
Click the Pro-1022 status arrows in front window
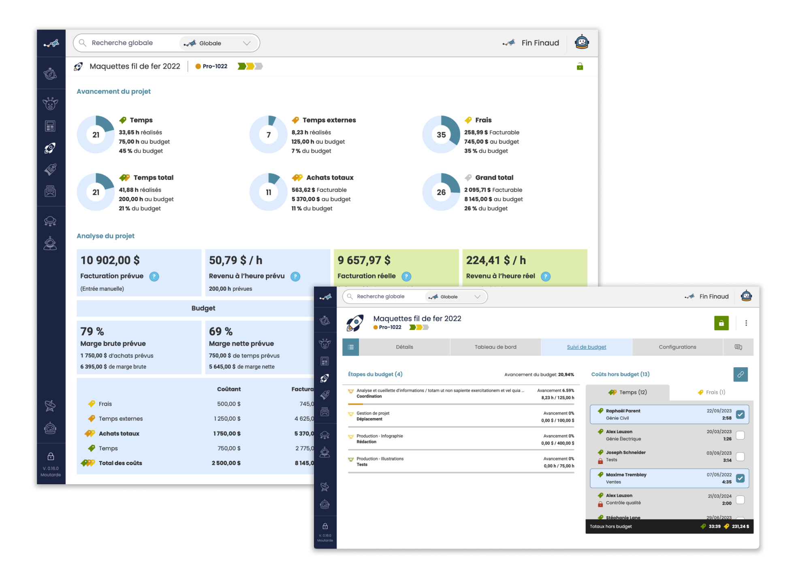tap(419, 327)
